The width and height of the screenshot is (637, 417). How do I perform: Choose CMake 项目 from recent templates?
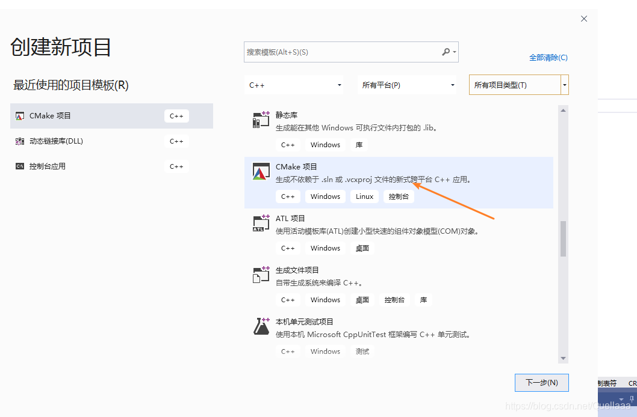click(x=112, y=116)
